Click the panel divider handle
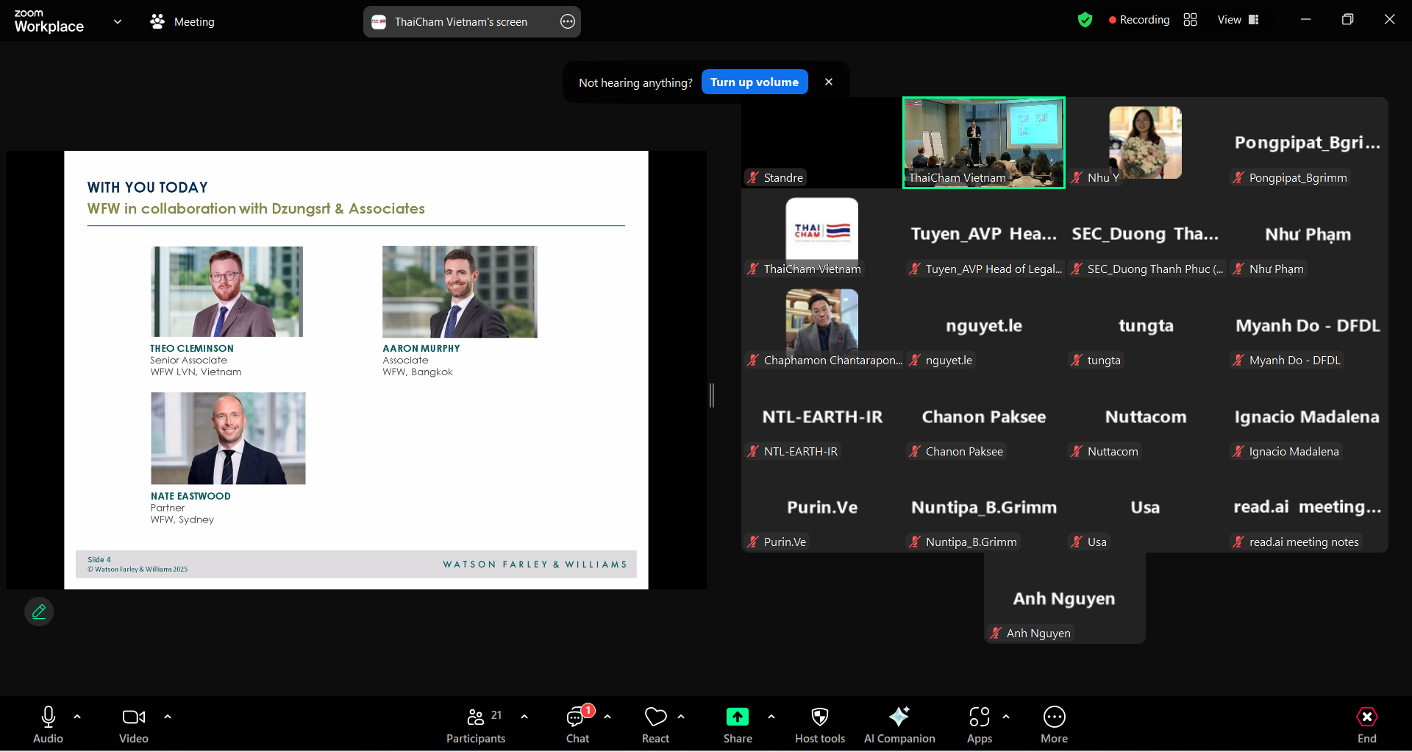The width and height of the screenshot is (1412, 752). coord(712,395)
